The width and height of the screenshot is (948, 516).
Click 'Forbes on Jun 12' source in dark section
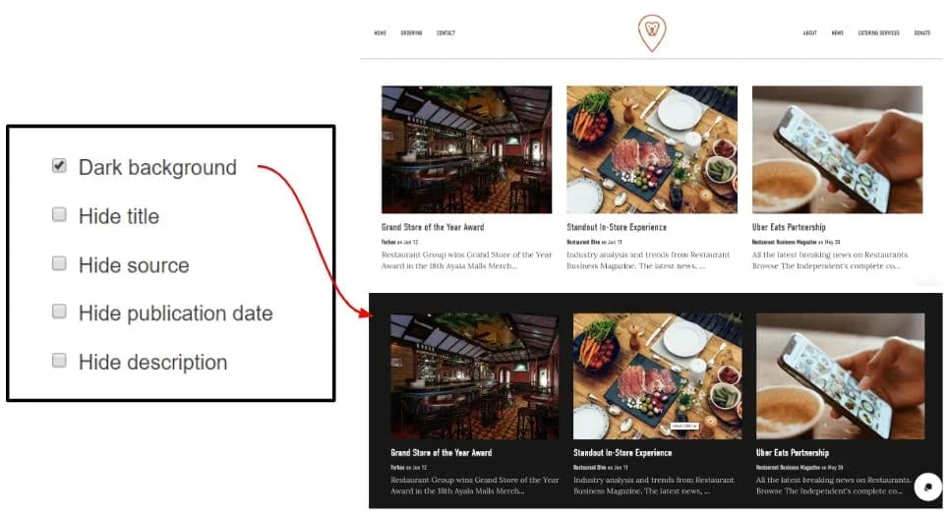(x=409, y=467)
